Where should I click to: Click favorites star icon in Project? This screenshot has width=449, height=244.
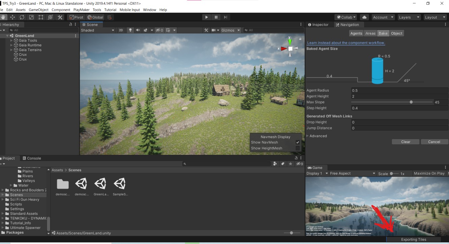[291, 164]
